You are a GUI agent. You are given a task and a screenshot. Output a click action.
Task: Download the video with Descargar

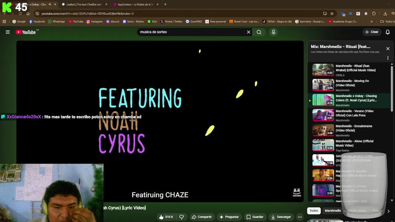pos(281,217)
